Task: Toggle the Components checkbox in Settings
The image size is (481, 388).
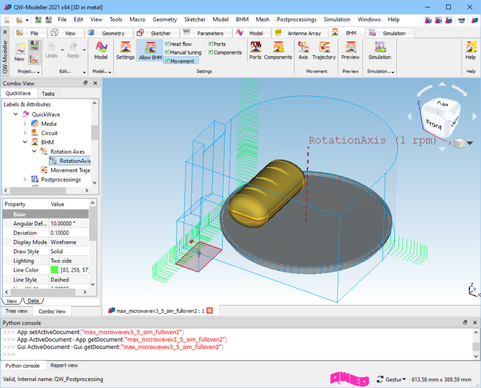Action: point(211,53)
